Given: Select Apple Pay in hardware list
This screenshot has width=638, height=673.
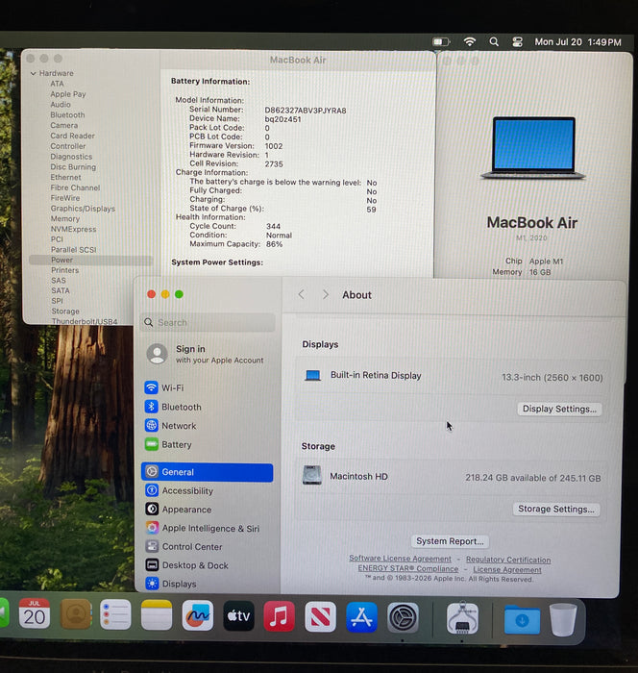Looking at the screenshot, I should click(68, 94).
